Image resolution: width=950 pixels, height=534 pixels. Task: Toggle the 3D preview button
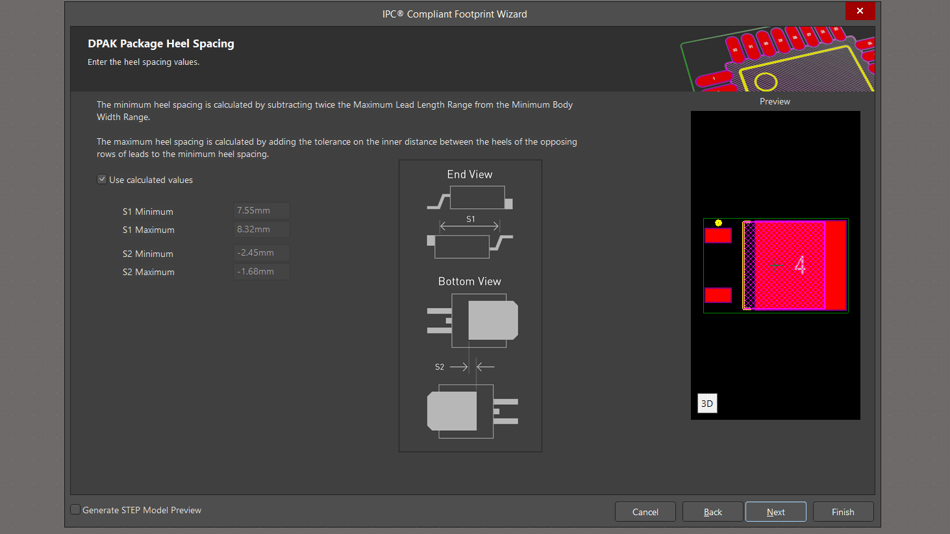click(707, 404)
